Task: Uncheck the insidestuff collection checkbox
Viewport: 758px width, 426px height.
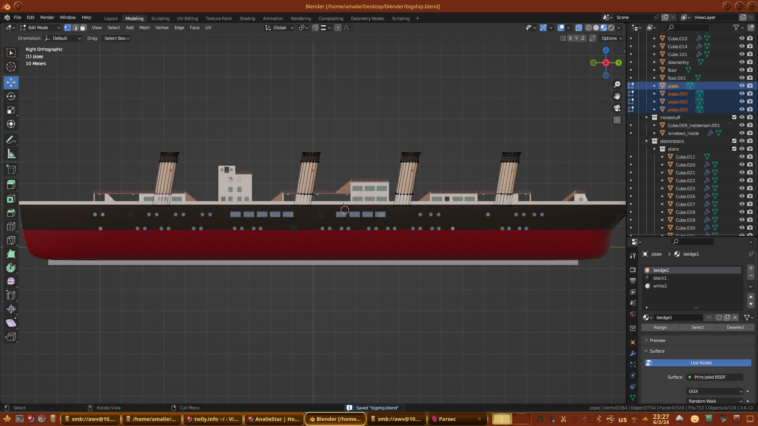Action: (x=734, y=118)
